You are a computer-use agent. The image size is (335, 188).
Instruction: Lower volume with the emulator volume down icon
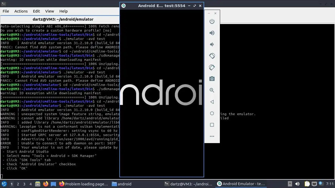[212, 44]
